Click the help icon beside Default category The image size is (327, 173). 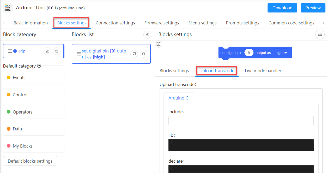(39, 66)
